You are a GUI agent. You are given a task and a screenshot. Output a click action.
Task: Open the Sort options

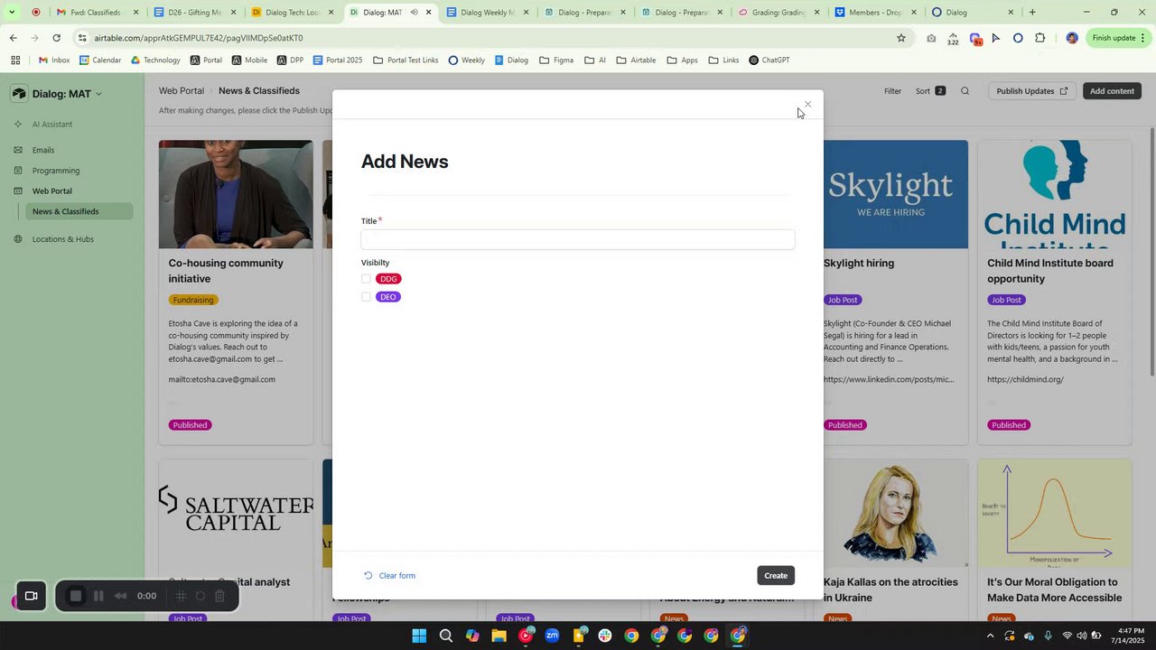(x=930, y=91)
